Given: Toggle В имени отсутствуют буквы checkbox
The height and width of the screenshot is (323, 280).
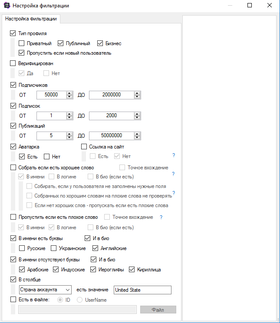Looking at the screenshot, I should [13, 260].
